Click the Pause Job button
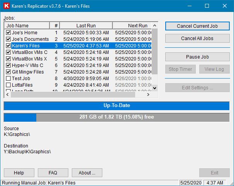 197,57
